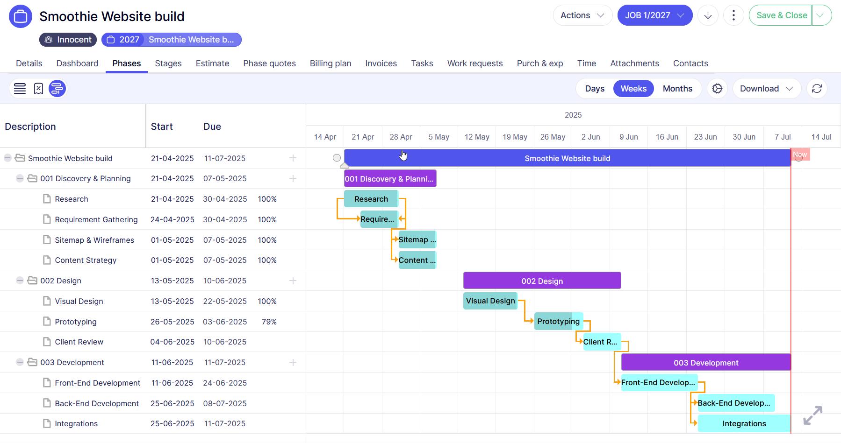Click the Prototyping progress bar in Gantt
841x443 pixels.
click(x=558, y=321)
